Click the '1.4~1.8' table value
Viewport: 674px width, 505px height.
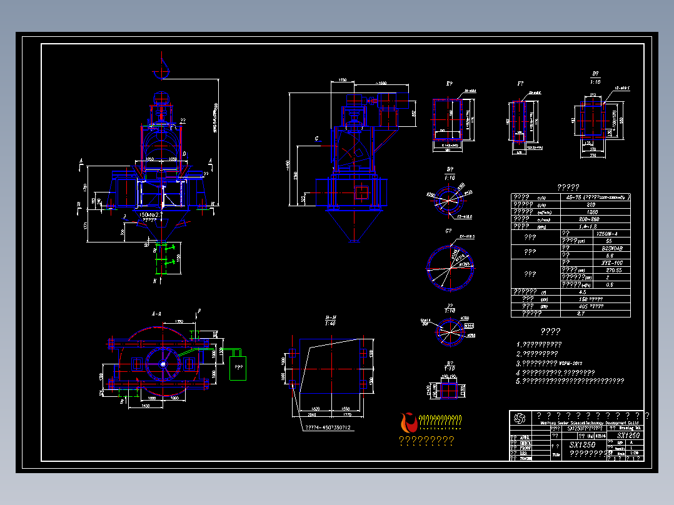pyautogui.click(x=595, y=226)
